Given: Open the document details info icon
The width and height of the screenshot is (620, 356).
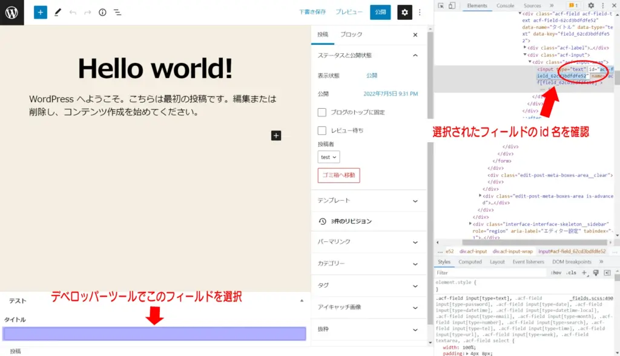Looking at the screenshot, I should [x=102, y=12].
